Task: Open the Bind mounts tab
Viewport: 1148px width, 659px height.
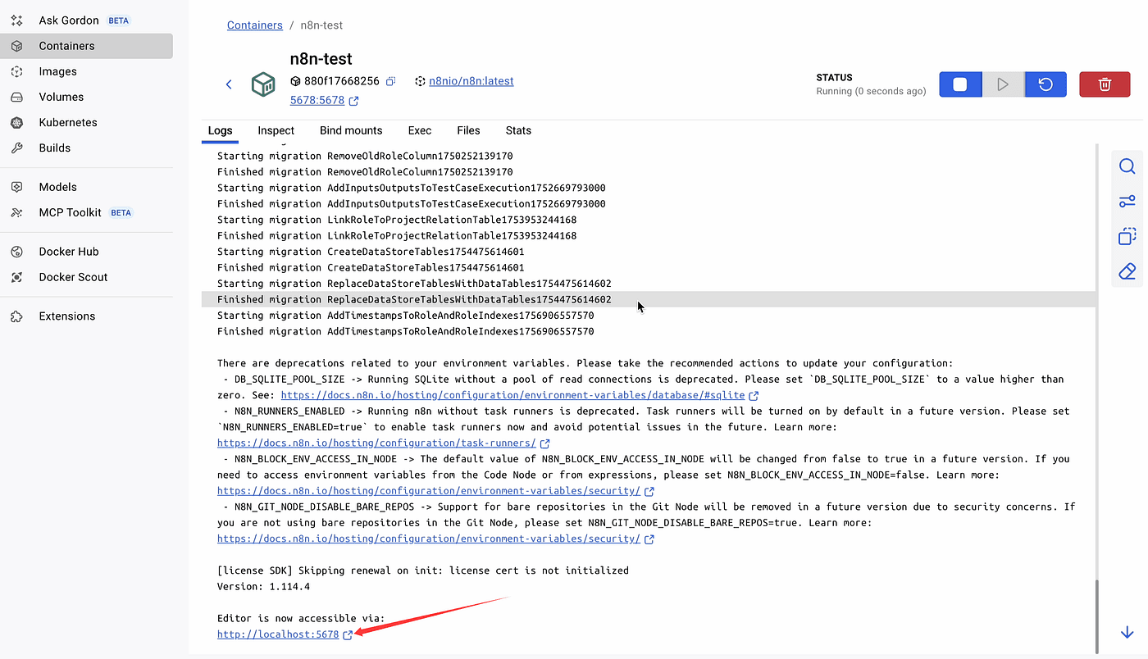Action: pos(351,130)
